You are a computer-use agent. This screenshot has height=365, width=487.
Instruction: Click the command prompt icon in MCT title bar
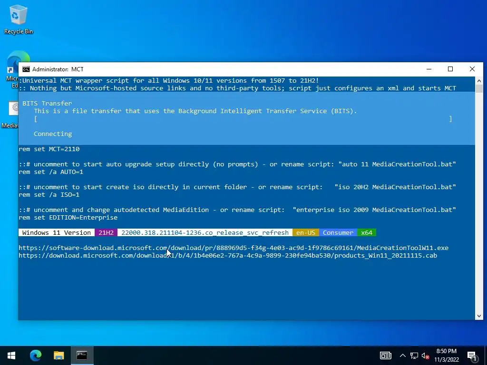click(26, 69)
